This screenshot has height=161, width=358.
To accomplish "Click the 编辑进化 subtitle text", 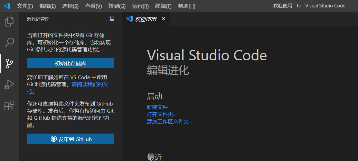I will pos(168,70).
